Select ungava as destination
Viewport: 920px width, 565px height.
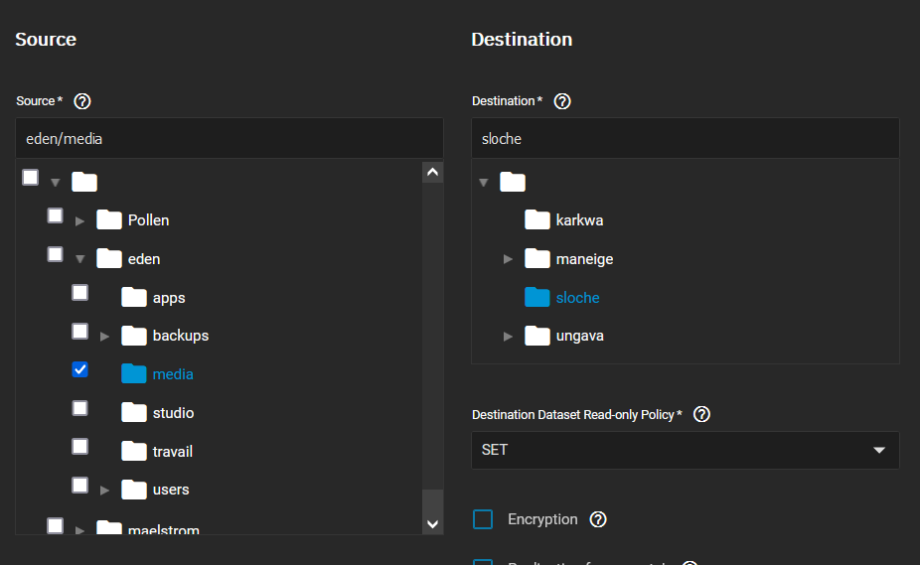point(579,336)
